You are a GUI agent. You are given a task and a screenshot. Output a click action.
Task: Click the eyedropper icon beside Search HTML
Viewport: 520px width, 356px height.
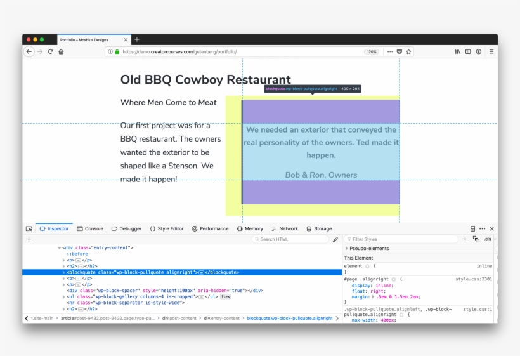tap(335, 239)
